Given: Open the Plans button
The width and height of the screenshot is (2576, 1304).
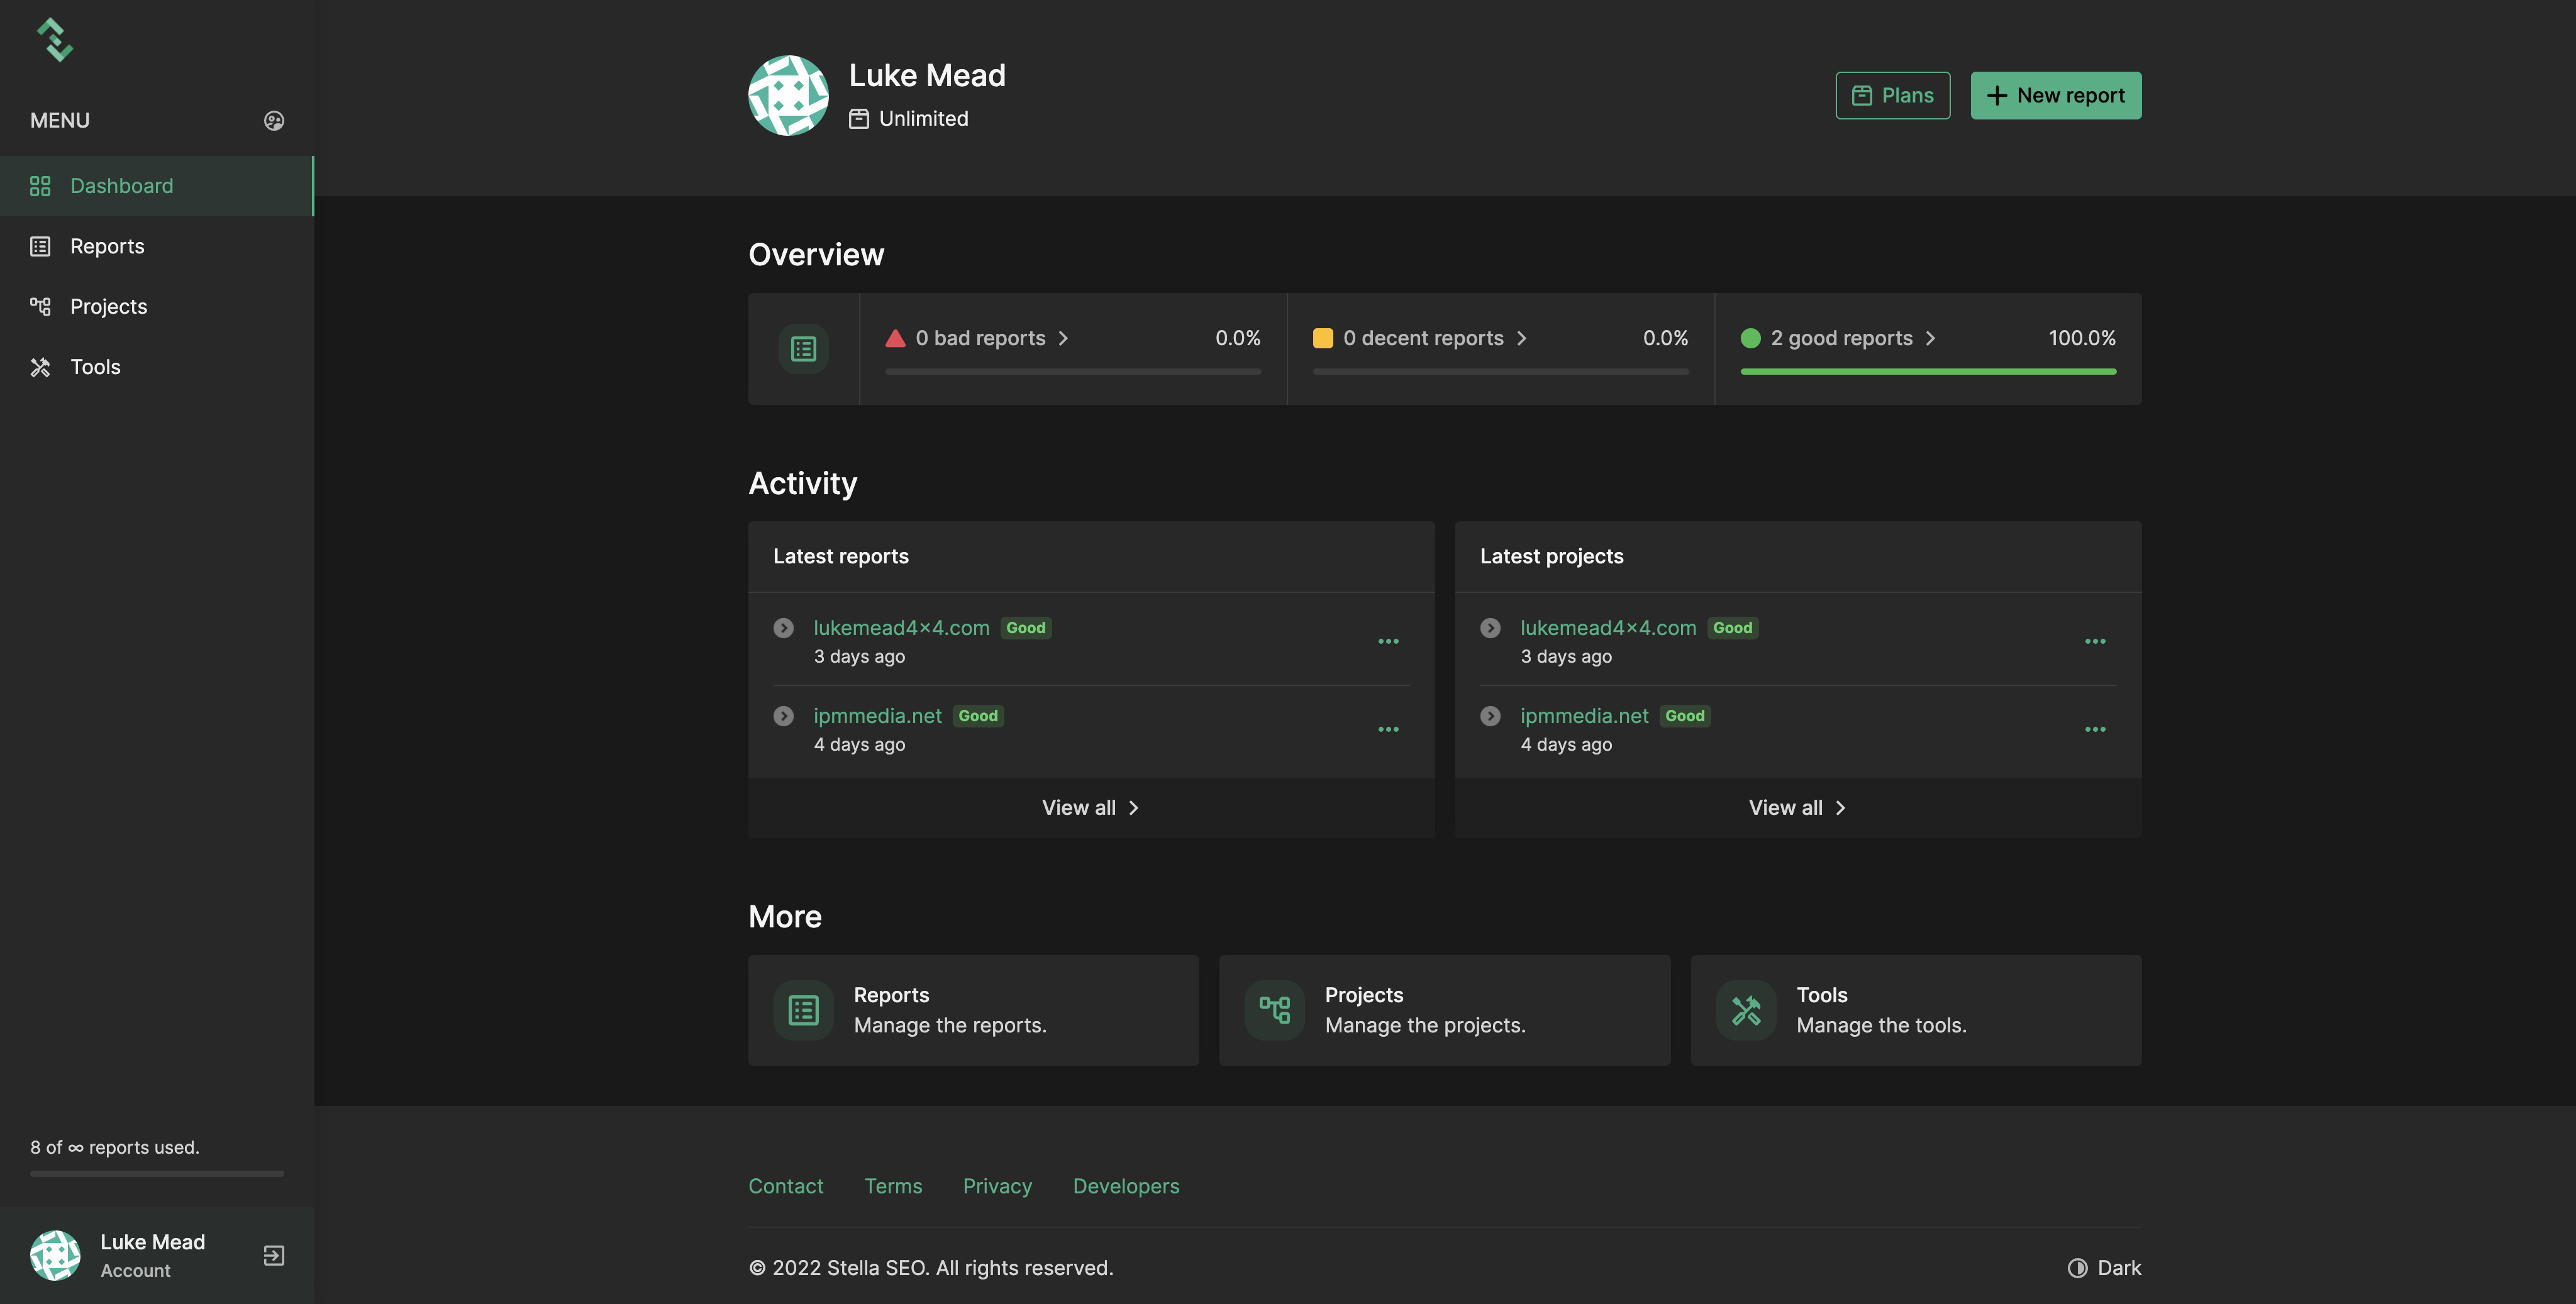Looking at the screenshot, I should 1892,96.
